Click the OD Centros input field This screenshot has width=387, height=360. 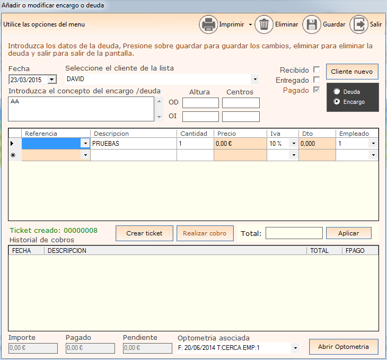pyautogui.click(x=241, y=103)
